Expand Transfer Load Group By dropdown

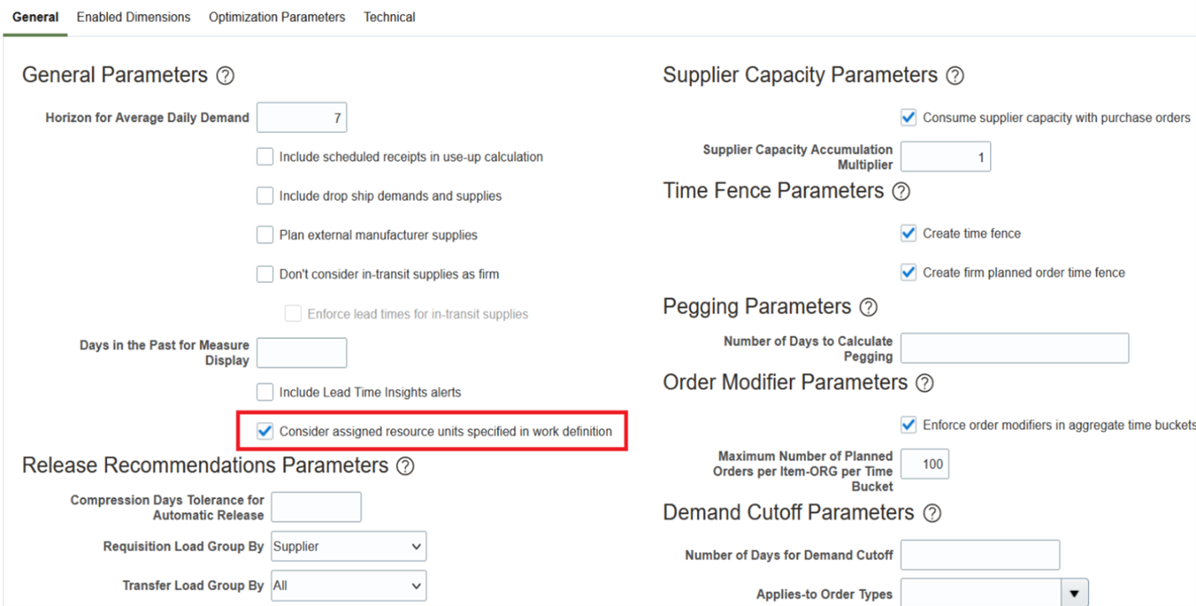348,586
